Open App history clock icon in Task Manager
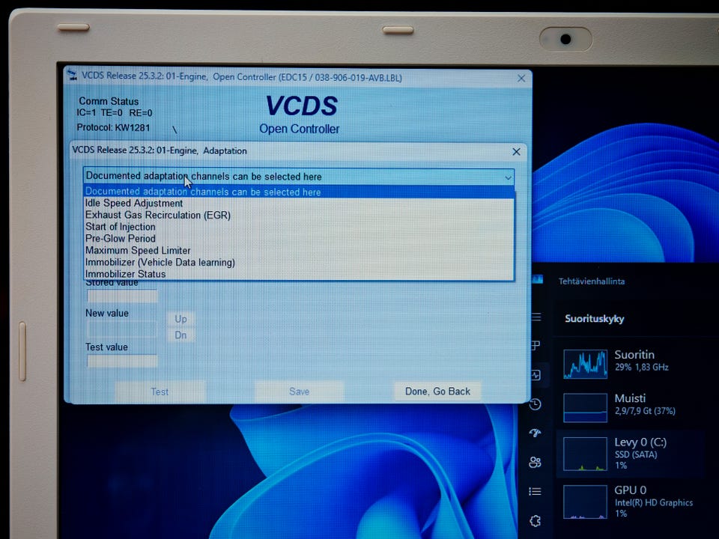Screen dimensions: 719x539 coord(535,404)
